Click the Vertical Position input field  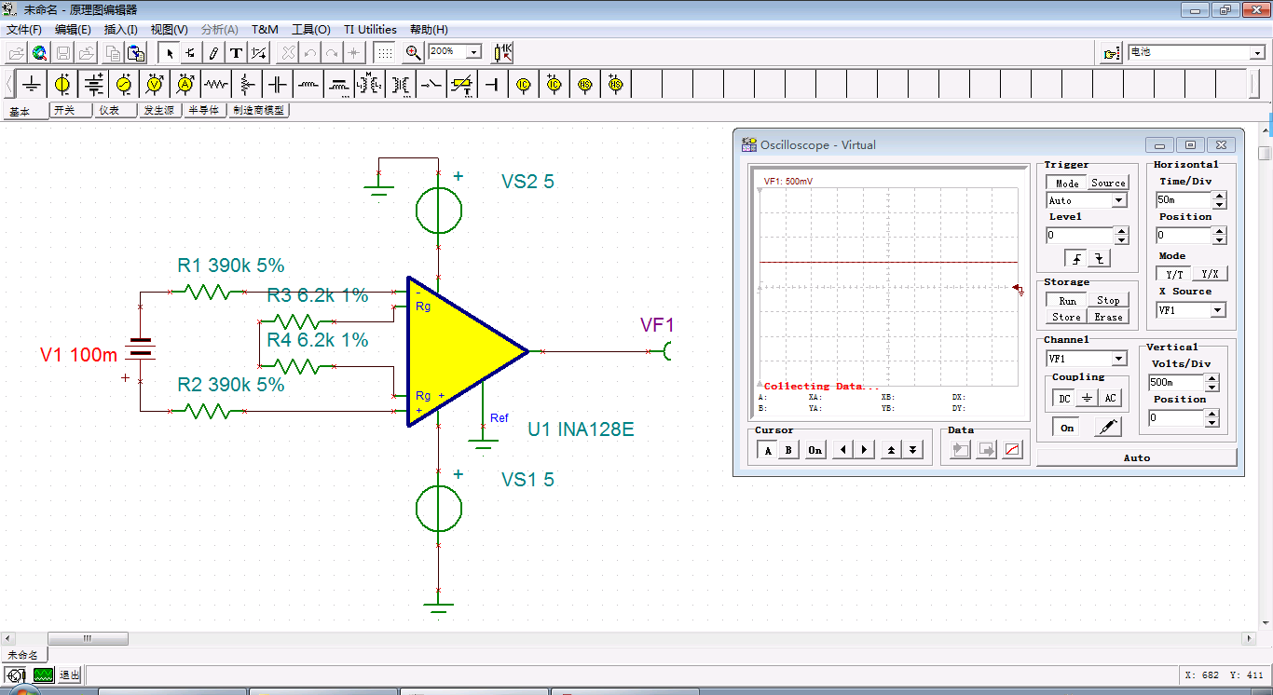1175,417
